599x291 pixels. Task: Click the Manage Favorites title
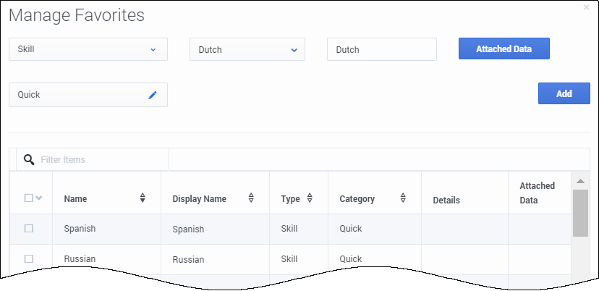tap(77, 15)
